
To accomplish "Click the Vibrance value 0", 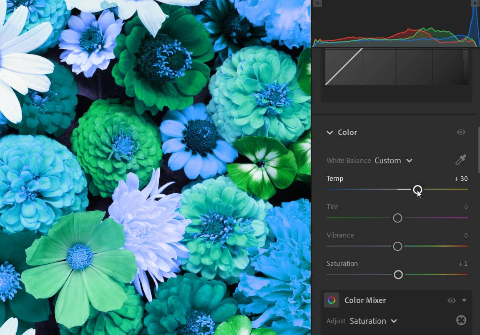I will click(x=465, y=235).
